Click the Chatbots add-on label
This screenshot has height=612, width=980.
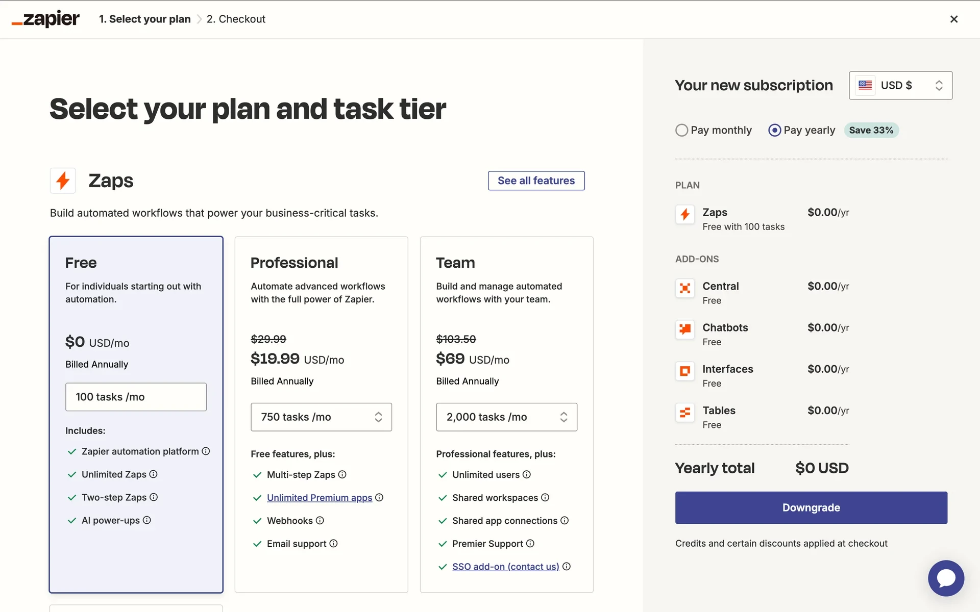[x=725, y=327]
